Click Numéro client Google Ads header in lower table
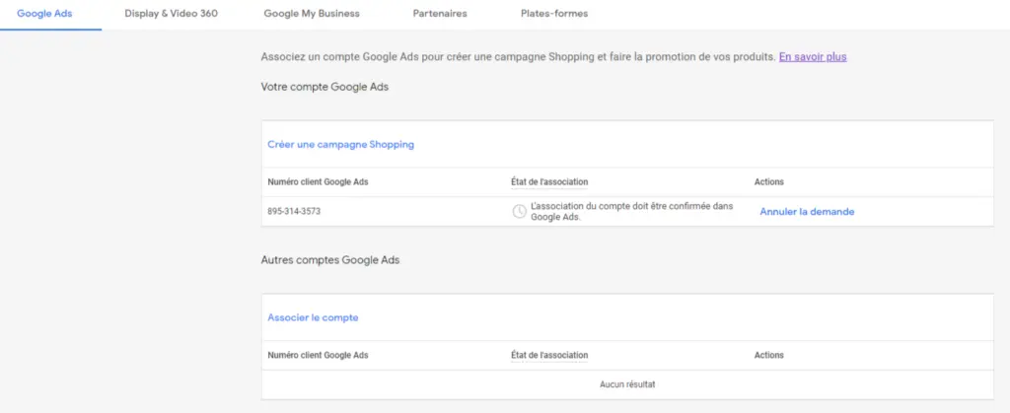1010x413 pixels. pos(319,355)
